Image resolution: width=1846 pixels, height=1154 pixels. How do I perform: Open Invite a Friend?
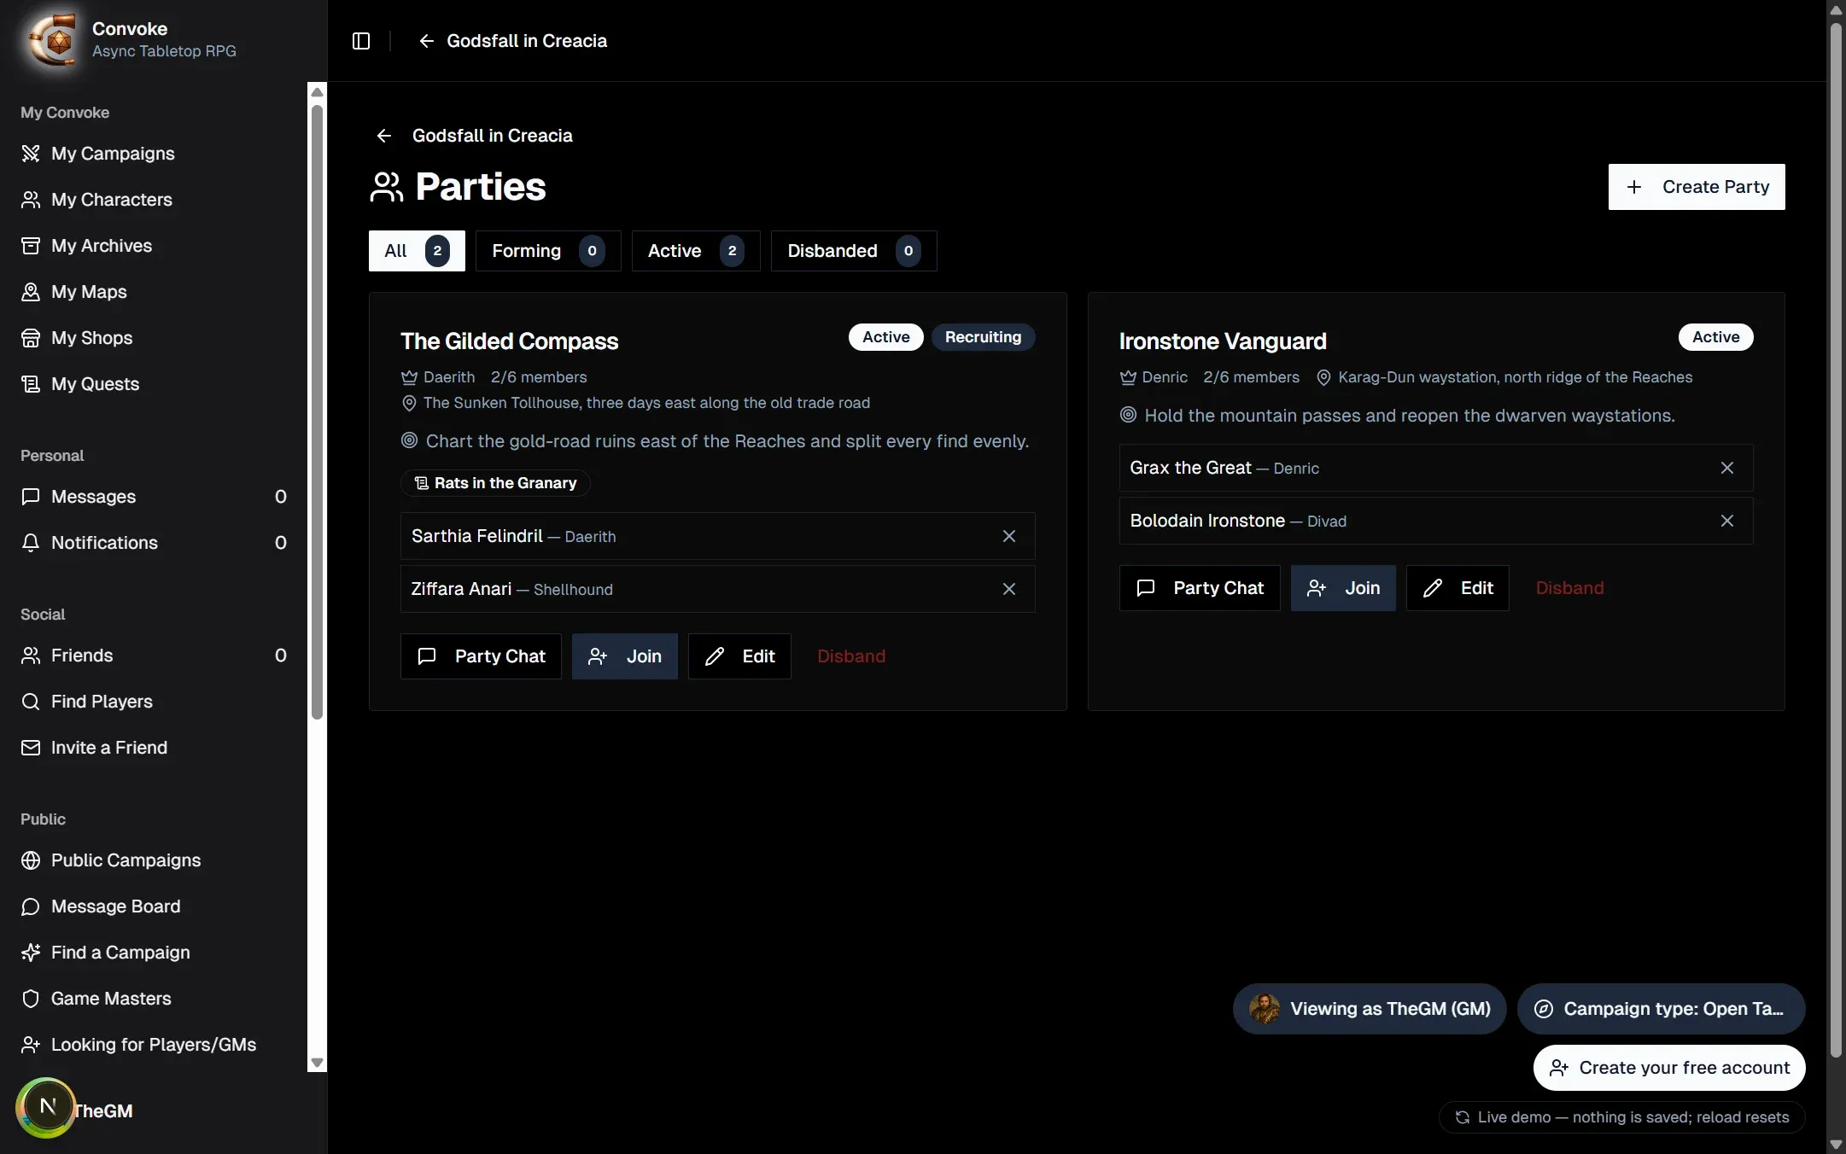tap(154, 748)
